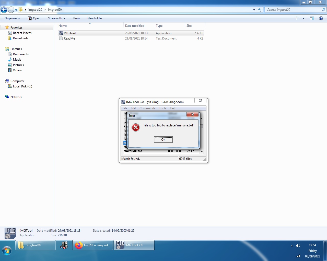Open Videos library
The width and height of the screenshot is (327, 261).
[17, 70]
